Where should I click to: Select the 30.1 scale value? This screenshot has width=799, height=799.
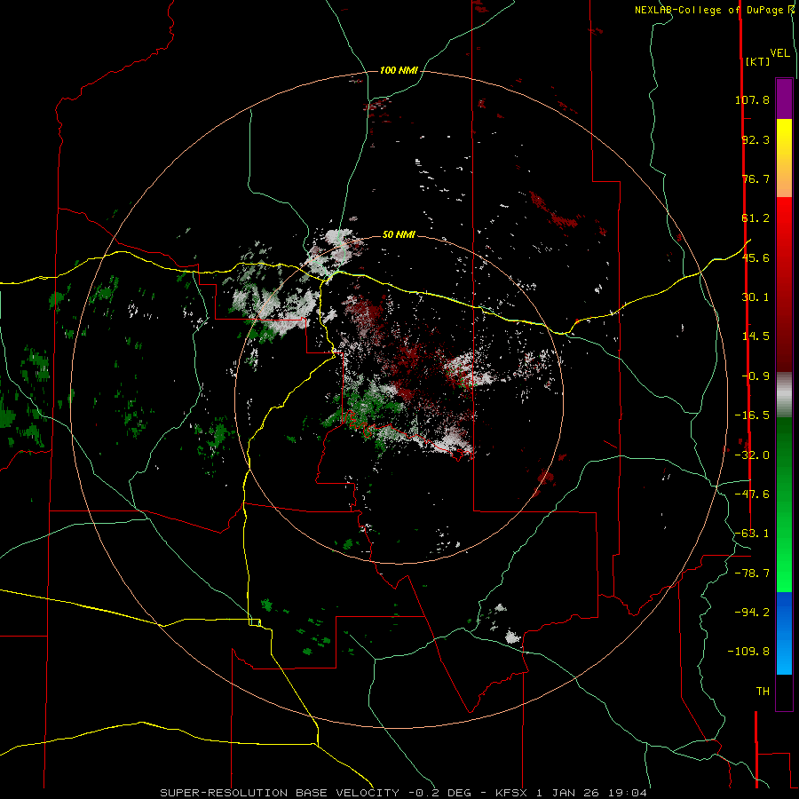point(755,297)
